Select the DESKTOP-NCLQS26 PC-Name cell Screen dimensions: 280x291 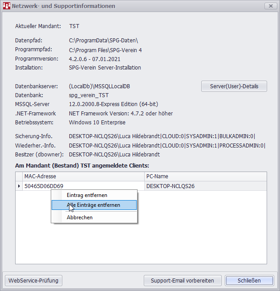click(x=170, y=186)
